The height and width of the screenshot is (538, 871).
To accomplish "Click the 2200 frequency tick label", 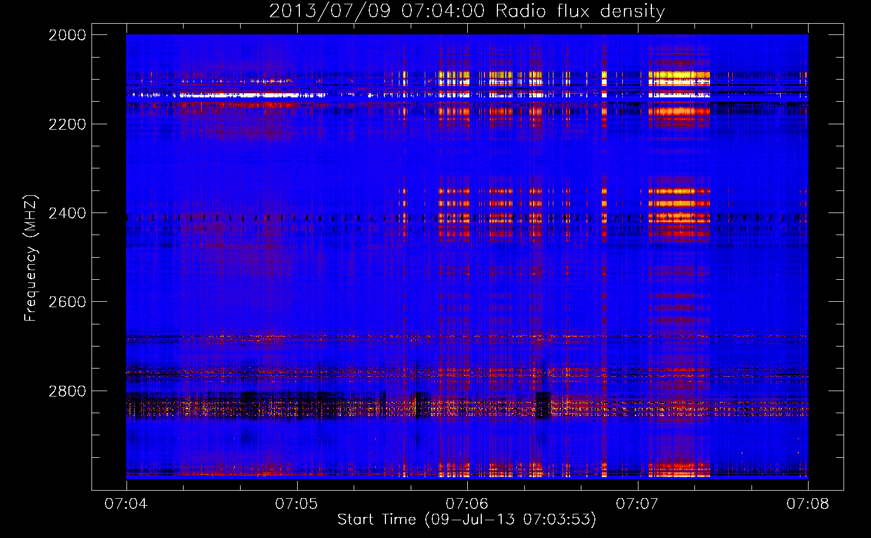I will click(67, 124).
